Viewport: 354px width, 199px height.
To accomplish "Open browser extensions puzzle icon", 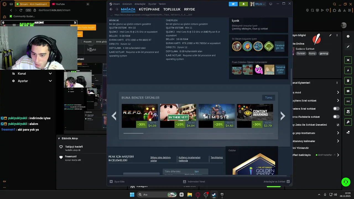I will tap(335, 10).
